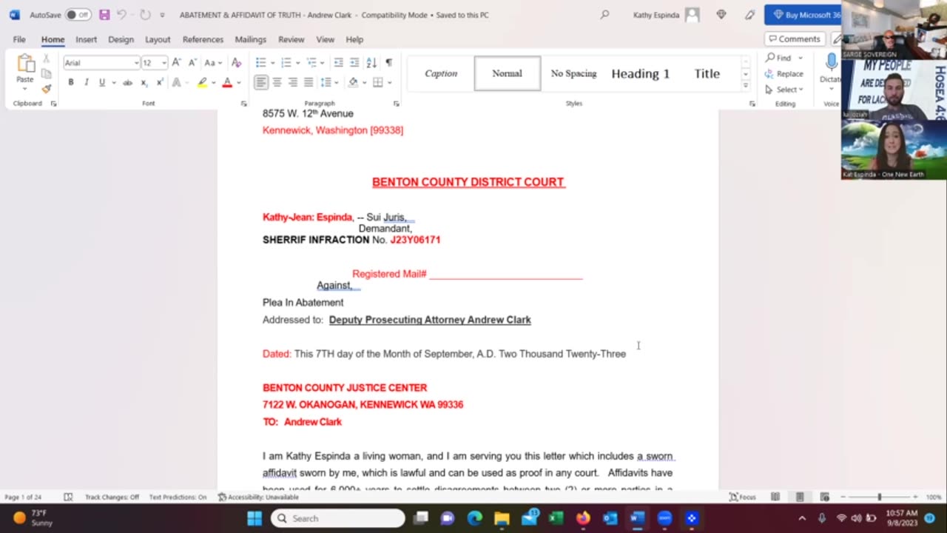Switch to the Design tab

(121, 39)
